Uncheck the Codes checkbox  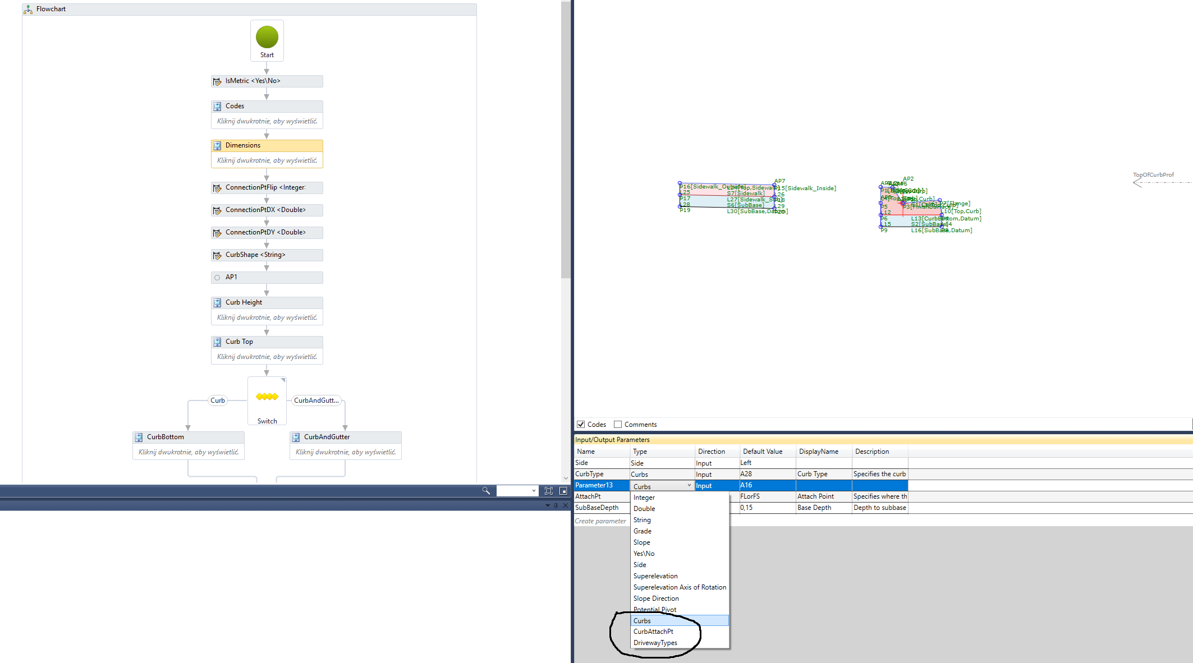[x=581, y=425]
